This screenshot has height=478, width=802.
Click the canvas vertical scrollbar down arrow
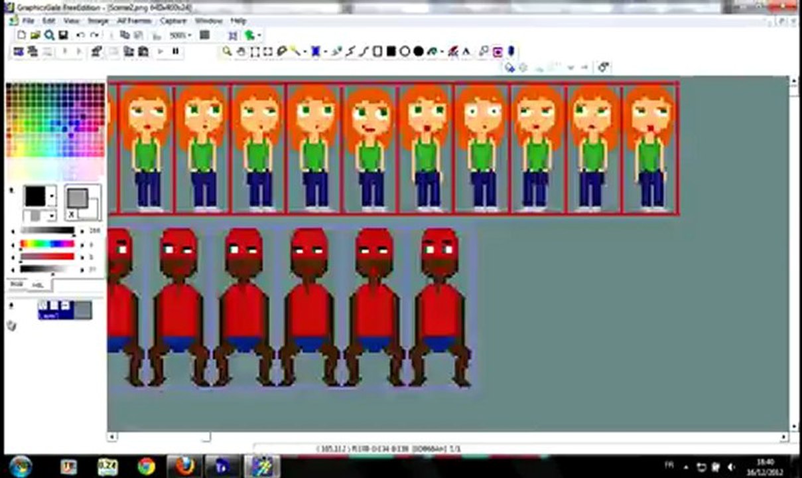point(794,426)
